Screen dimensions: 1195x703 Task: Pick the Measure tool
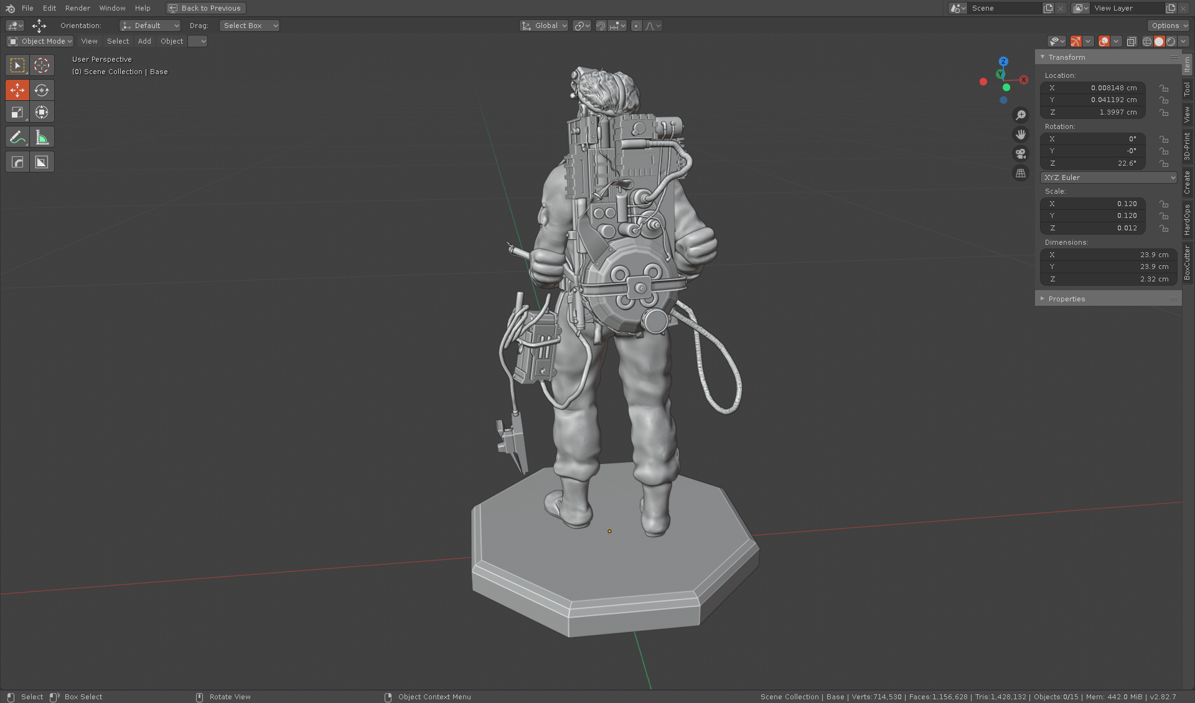point(41,136)
